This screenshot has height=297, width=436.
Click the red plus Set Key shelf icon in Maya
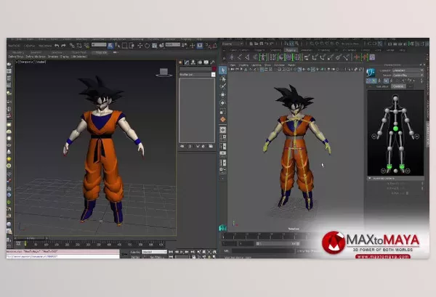pyautogui.click(x=357, y=57)
